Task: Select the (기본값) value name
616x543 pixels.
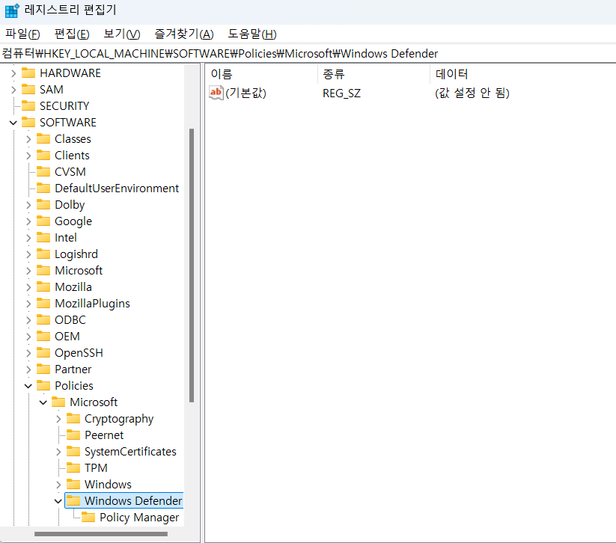Action: click(x=246, y=93)
